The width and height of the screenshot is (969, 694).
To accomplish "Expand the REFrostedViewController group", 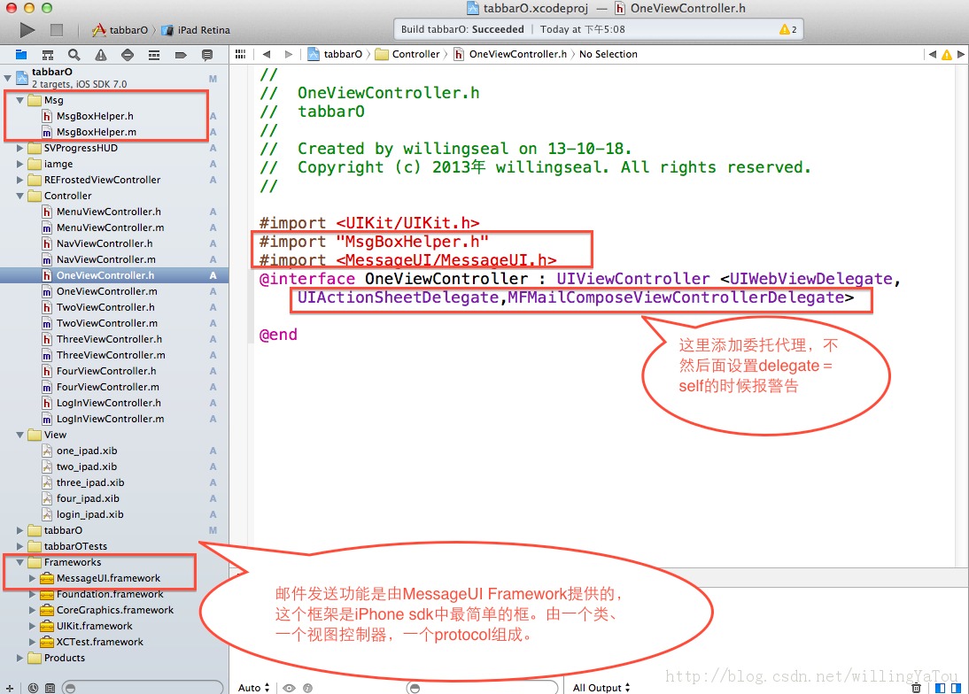I will pos(19,181).
